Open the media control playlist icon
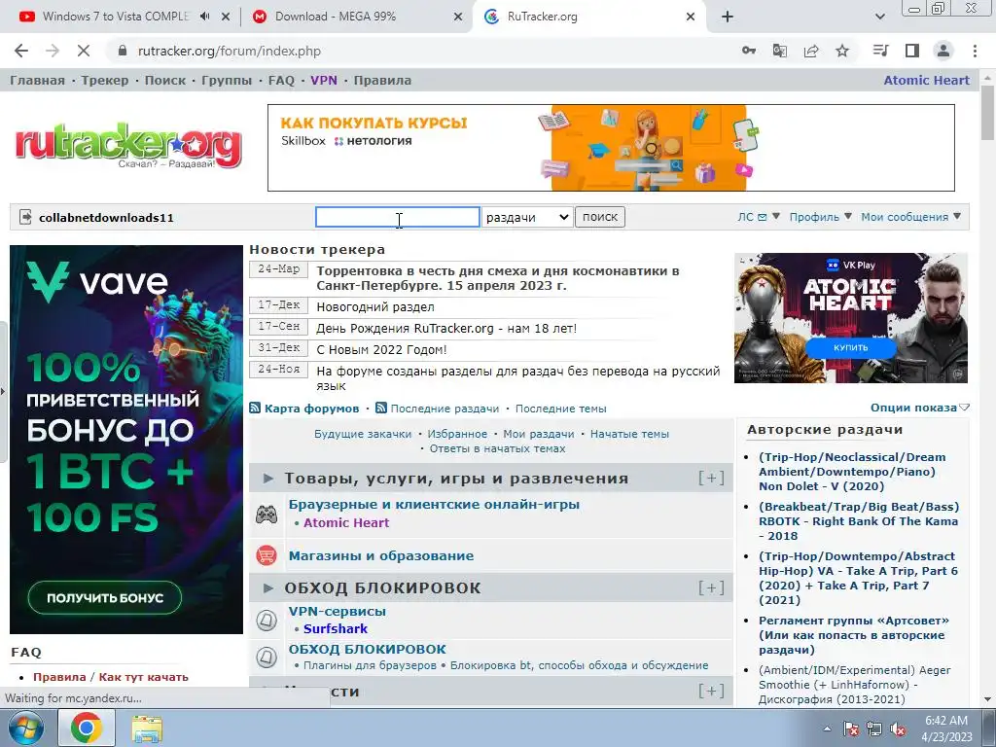Screen dimensions: 996x747 pos(880,51)
